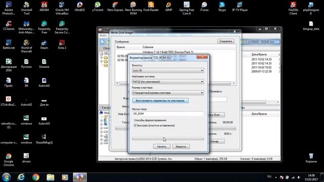324x182 pixels.
Task: Open Google Chrome desktop shortcut
Action: point(9,160)
